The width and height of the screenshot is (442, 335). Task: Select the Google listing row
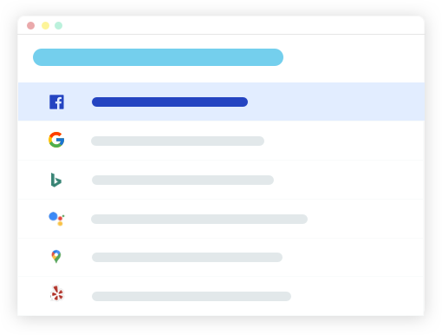click(221, 141)
